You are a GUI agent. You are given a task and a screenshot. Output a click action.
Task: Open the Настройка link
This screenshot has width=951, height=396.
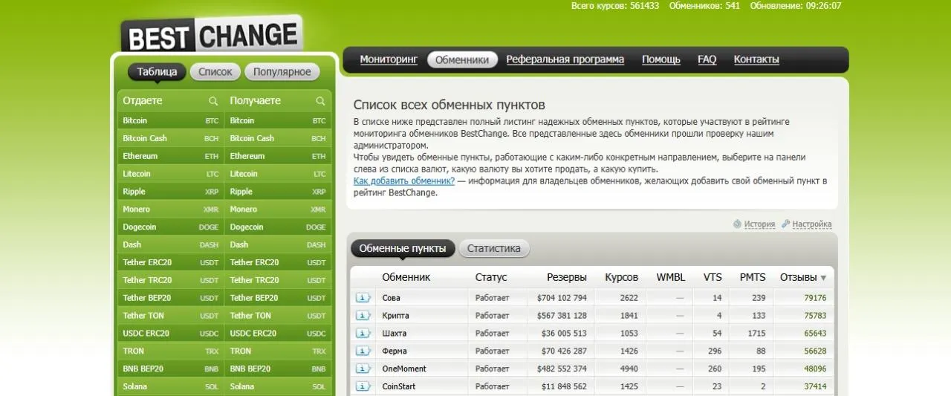coord(812,224)
